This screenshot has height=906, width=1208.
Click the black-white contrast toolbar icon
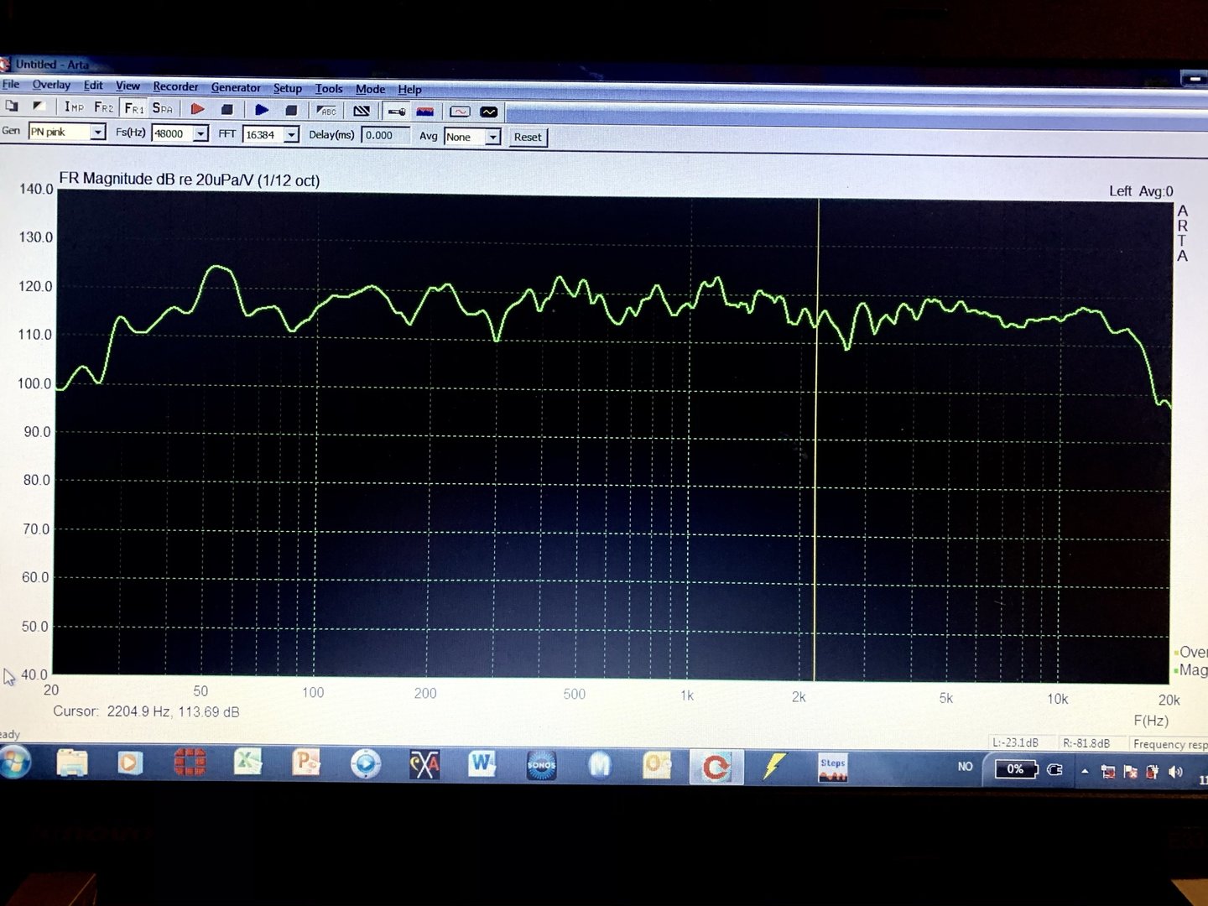point(39,106)
